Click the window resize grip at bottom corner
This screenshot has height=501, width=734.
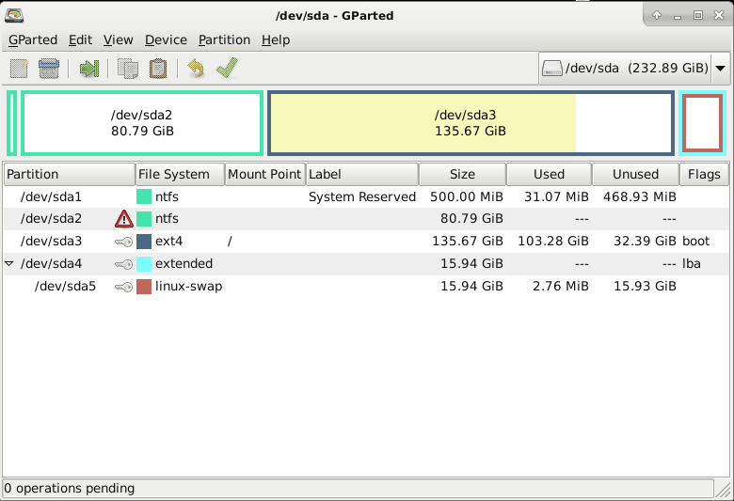coord(724,490)
